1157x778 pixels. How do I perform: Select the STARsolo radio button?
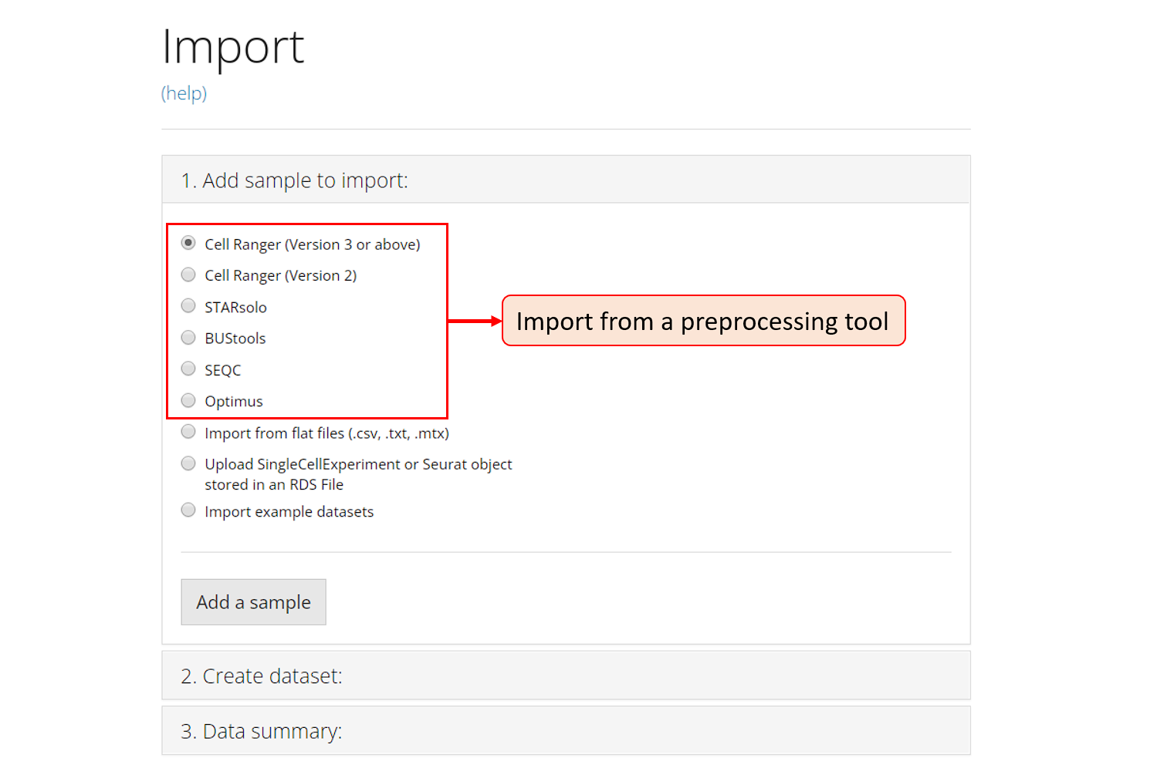188,306
